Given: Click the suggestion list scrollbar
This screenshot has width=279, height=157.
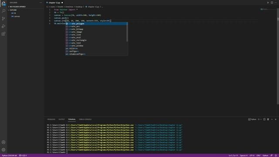Looking at the screenshot, I should tap(127, 32).
